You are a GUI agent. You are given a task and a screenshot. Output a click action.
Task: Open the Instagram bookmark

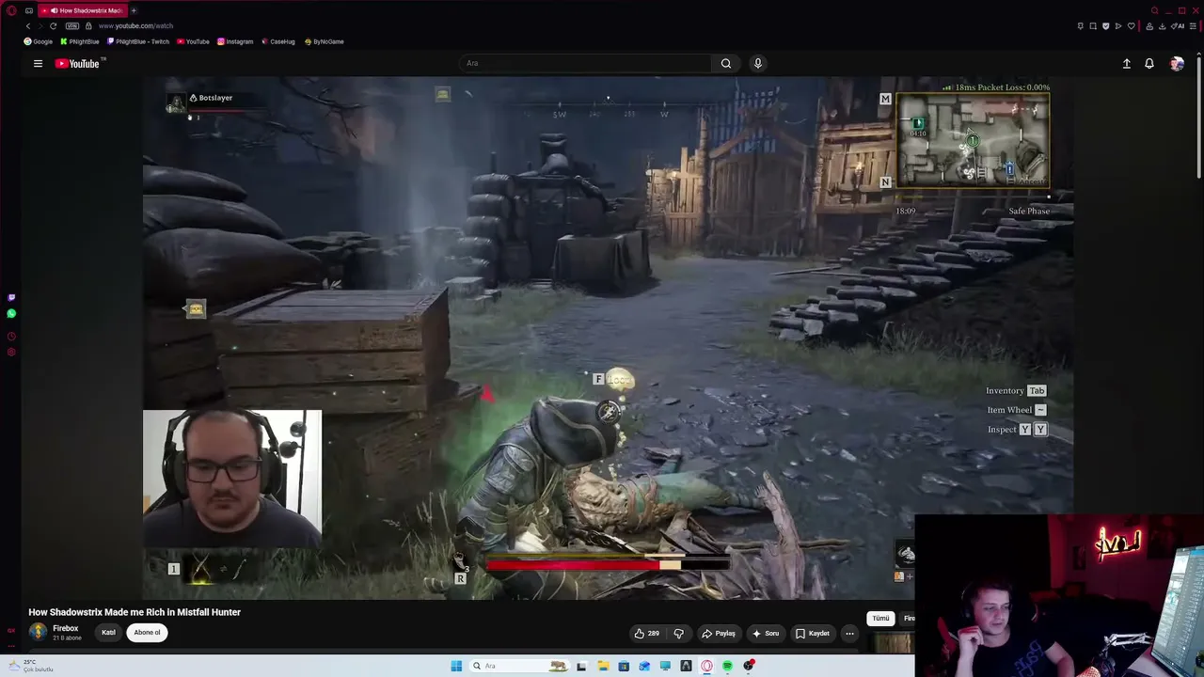235,41
